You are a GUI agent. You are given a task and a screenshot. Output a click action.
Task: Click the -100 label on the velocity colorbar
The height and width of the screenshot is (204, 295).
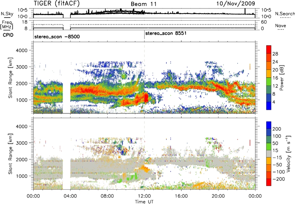tap(279, 172)
